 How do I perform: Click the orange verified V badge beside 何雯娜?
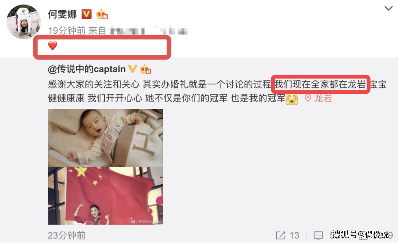[87, 14]
